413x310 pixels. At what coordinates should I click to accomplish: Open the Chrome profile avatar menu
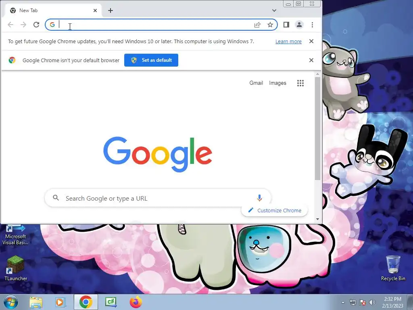tap(299, 25)
